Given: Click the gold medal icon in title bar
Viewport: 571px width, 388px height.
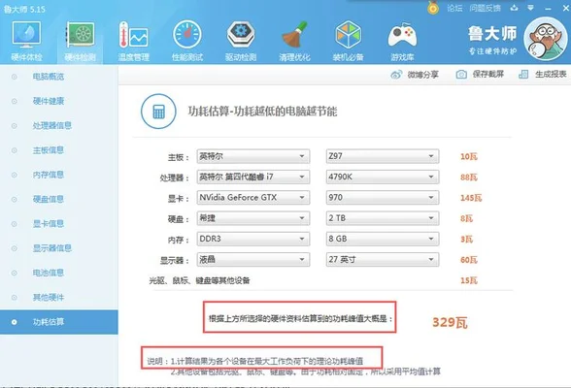Looking at the screenshot, I should pyautogui.click(x=433, y=8).
